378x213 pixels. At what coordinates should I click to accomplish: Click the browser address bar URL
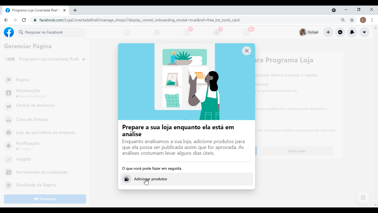tap(139, 20)
